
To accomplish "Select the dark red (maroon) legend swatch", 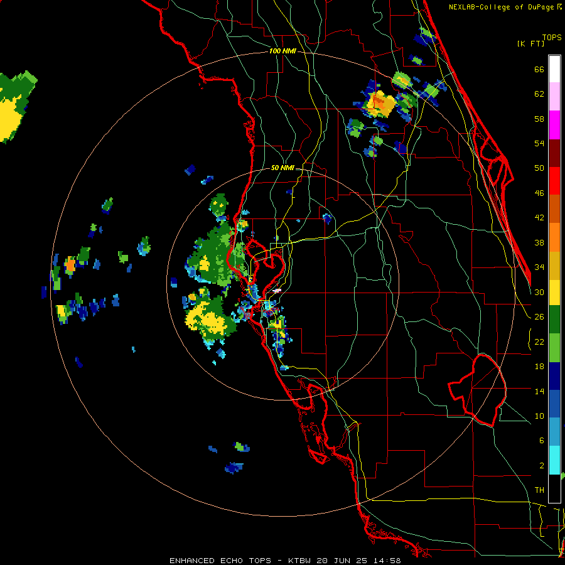I will click(x=554, y=153).
